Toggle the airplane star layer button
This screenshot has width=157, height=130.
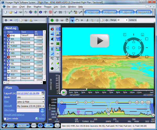[52, 34]
